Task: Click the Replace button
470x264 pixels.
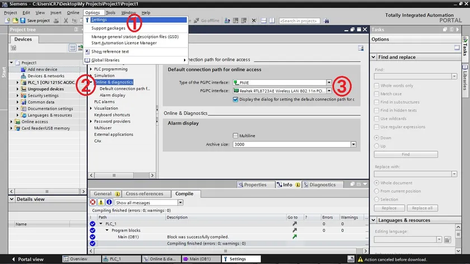Action: 389,208
